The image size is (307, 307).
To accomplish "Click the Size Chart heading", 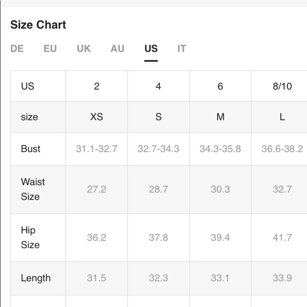I will pyautogui.click(x=38, y=25).
